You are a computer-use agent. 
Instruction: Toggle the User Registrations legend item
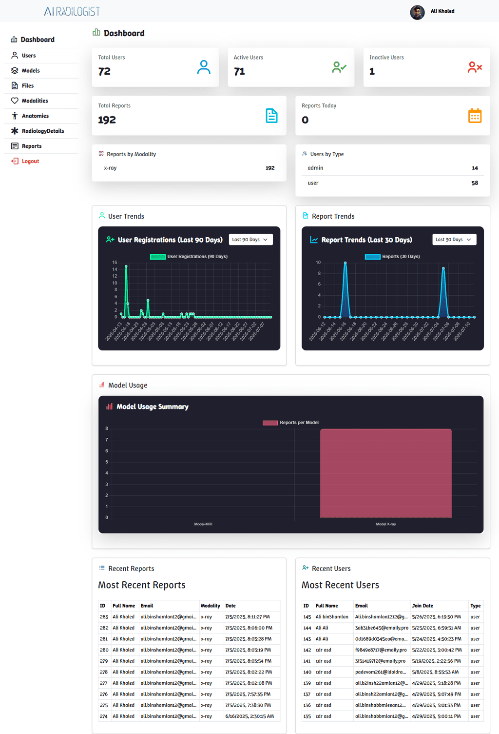[189, 257]
